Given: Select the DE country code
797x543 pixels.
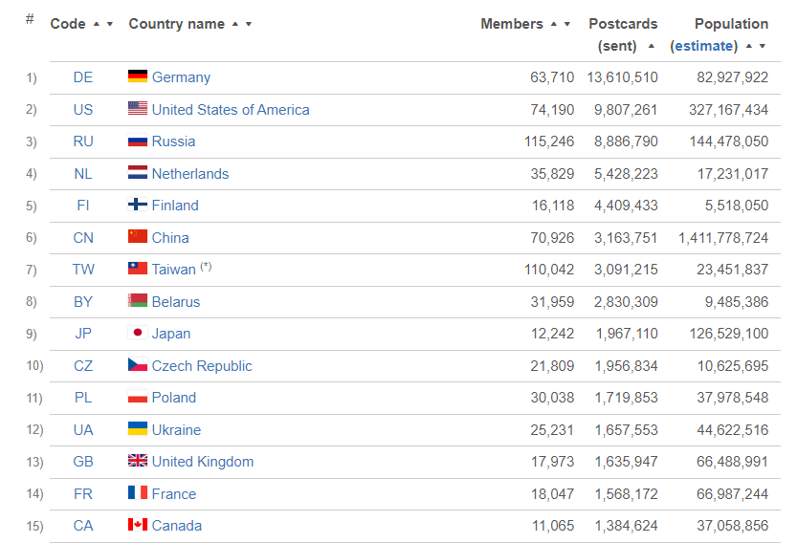Looking at the screenshot, I should (x=83, y=77).
